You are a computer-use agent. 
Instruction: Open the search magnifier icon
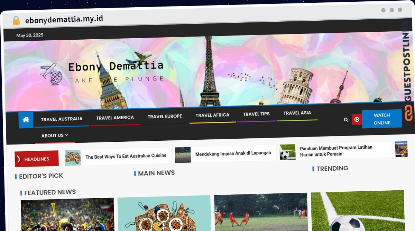(x=346, y=120)
